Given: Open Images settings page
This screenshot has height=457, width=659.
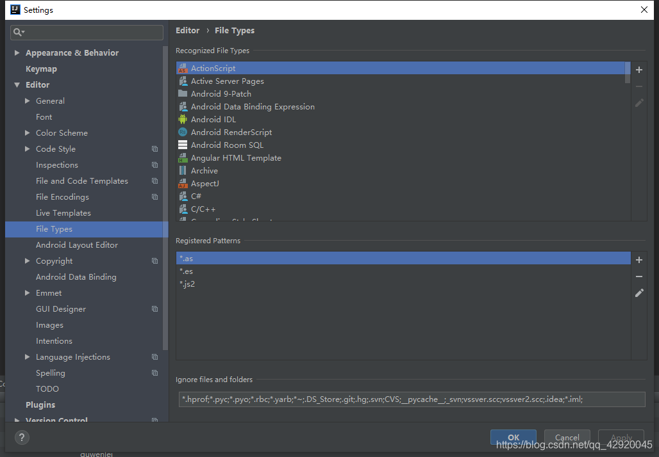Looking at the screenshot, I should click(x=49, y=325).
